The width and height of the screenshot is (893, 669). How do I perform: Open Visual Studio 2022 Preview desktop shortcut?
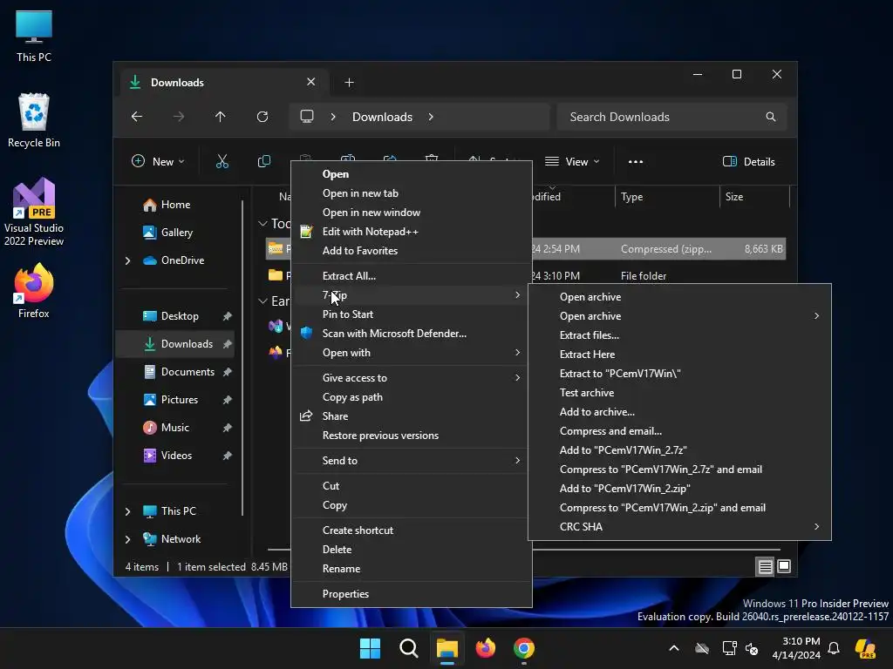(34, 212)
